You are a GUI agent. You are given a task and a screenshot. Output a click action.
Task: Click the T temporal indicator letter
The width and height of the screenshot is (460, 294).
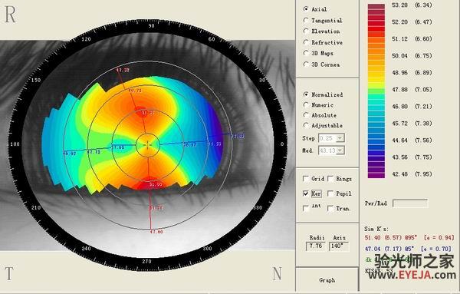coord(8,273)
